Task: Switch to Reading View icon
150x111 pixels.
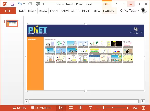Action: tap(80, 108)
